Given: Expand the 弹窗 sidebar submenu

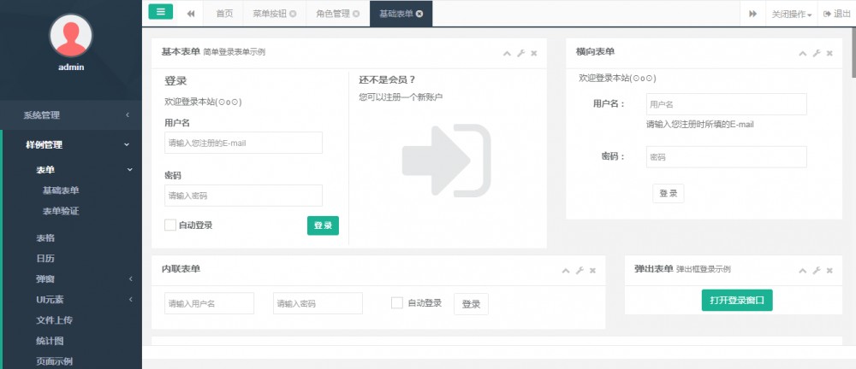Looking at the screenshot, I should 71,279.
